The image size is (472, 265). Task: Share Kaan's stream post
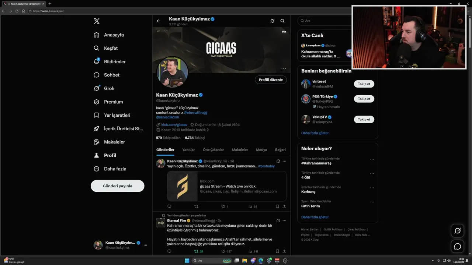(x=284, y=206)
